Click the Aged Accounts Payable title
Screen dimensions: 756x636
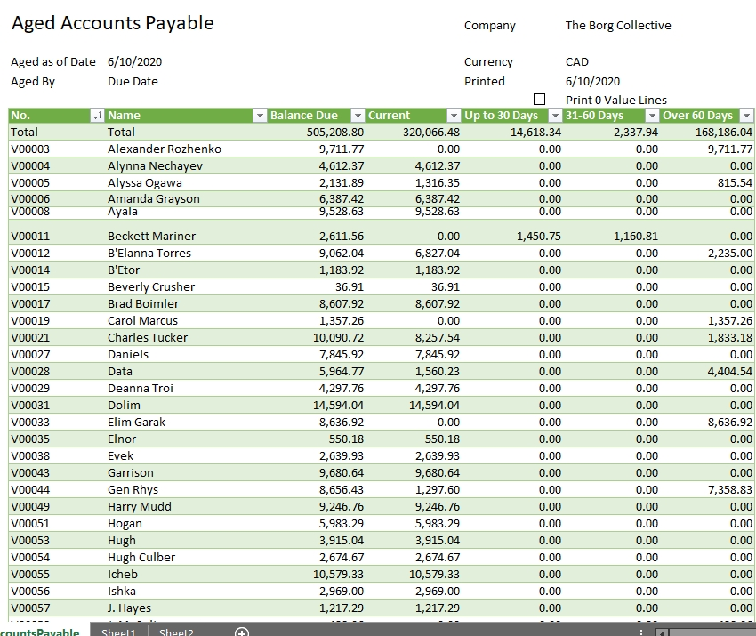(113, 23)
